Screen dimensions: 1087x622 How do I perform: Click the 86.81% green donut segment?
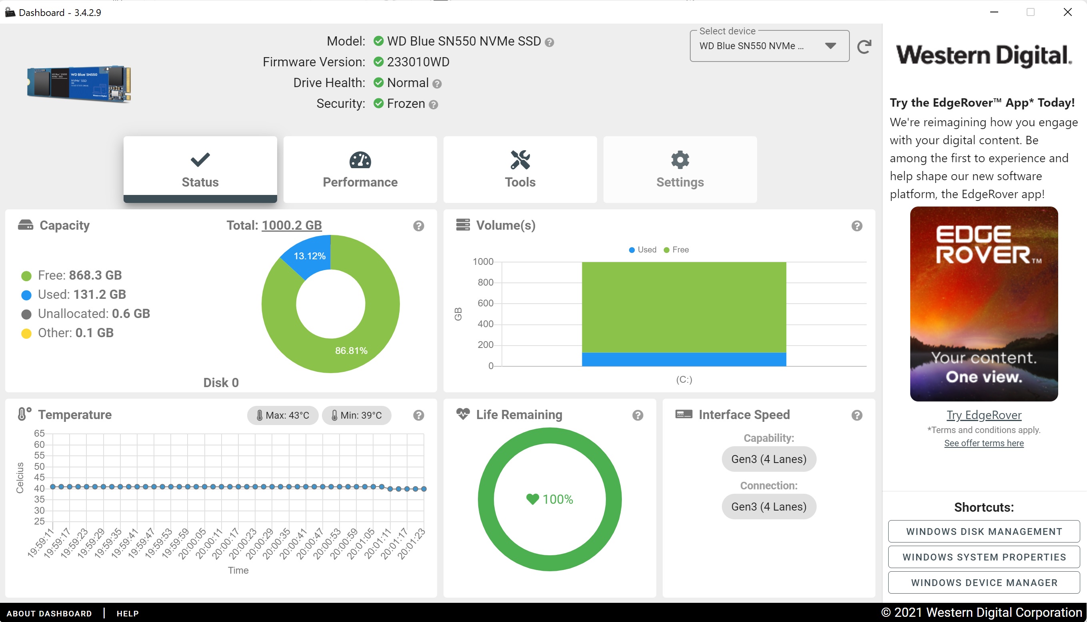(351, 351)
